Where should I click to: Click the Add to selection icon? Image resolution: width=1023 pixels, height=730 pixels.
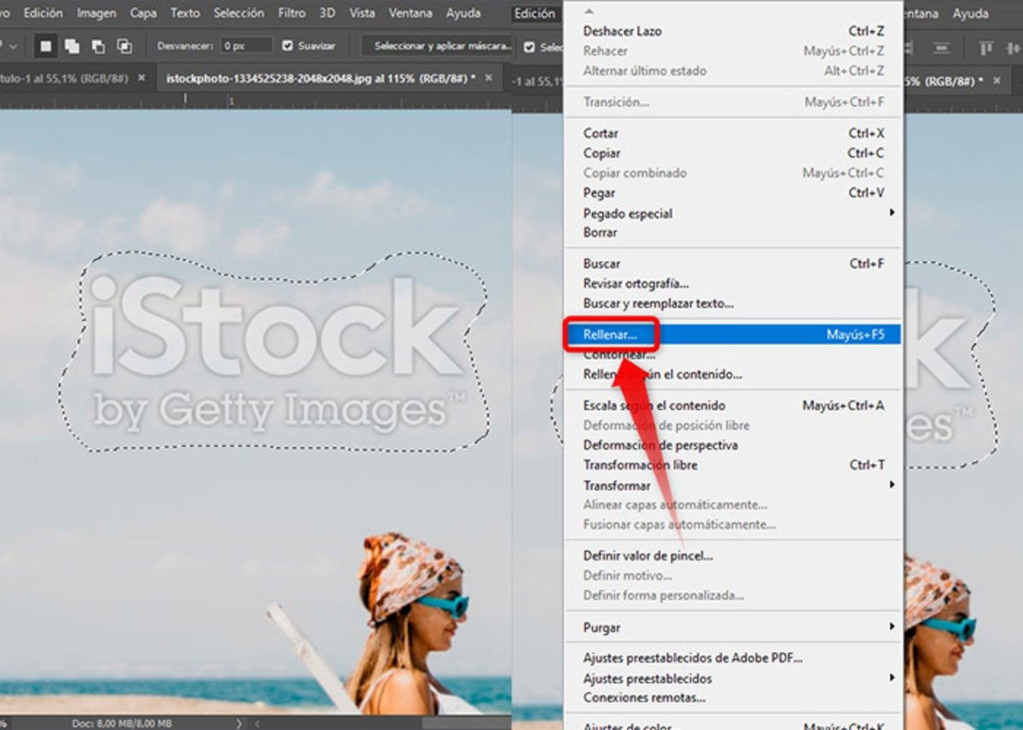pos(72,46)
